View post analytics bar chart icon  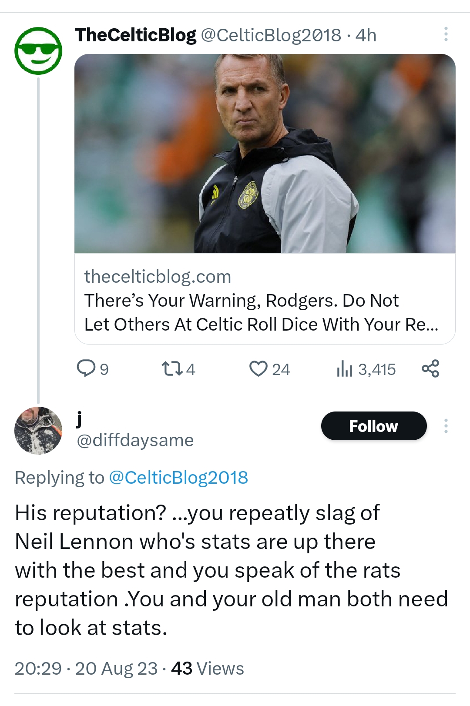[x=344, y=369]
